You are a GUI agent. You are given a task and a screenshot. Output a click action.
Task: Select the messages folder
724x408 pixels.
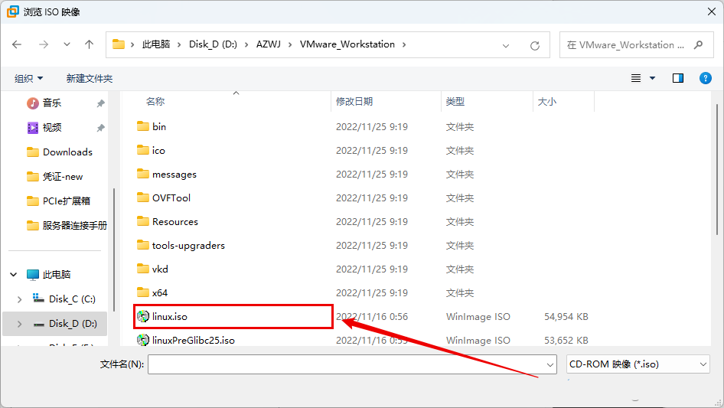click(174, 175)
